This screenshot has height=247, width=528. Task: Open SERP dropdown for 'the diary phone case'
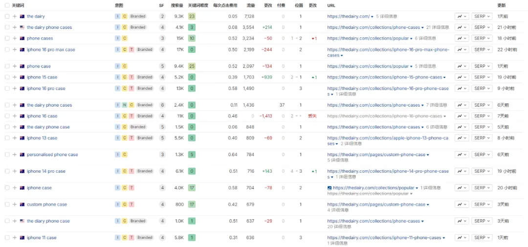pyautogui.click(x=482, y=221)
